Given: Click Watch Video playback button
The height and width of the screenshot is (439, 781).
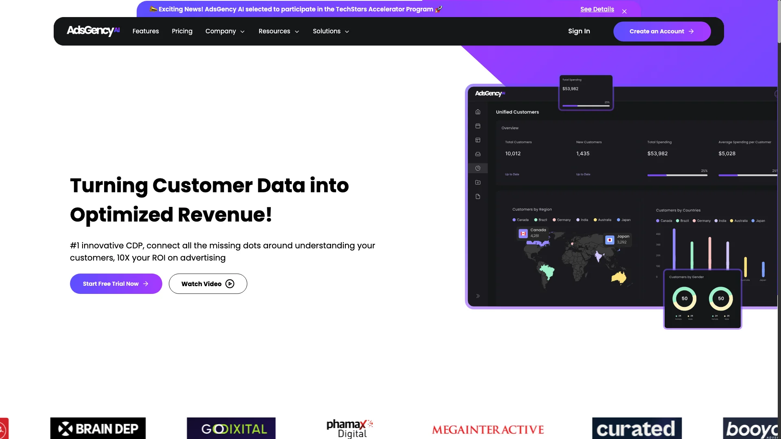Looking at the screenshot, I should tap(229, 283).
